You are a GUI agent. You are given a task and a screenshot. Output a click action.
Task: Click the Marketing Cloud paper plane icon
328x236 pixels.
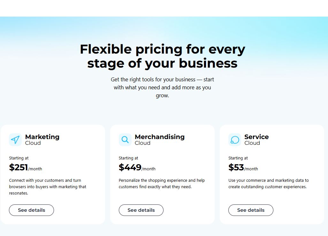[x=15, y=140]
